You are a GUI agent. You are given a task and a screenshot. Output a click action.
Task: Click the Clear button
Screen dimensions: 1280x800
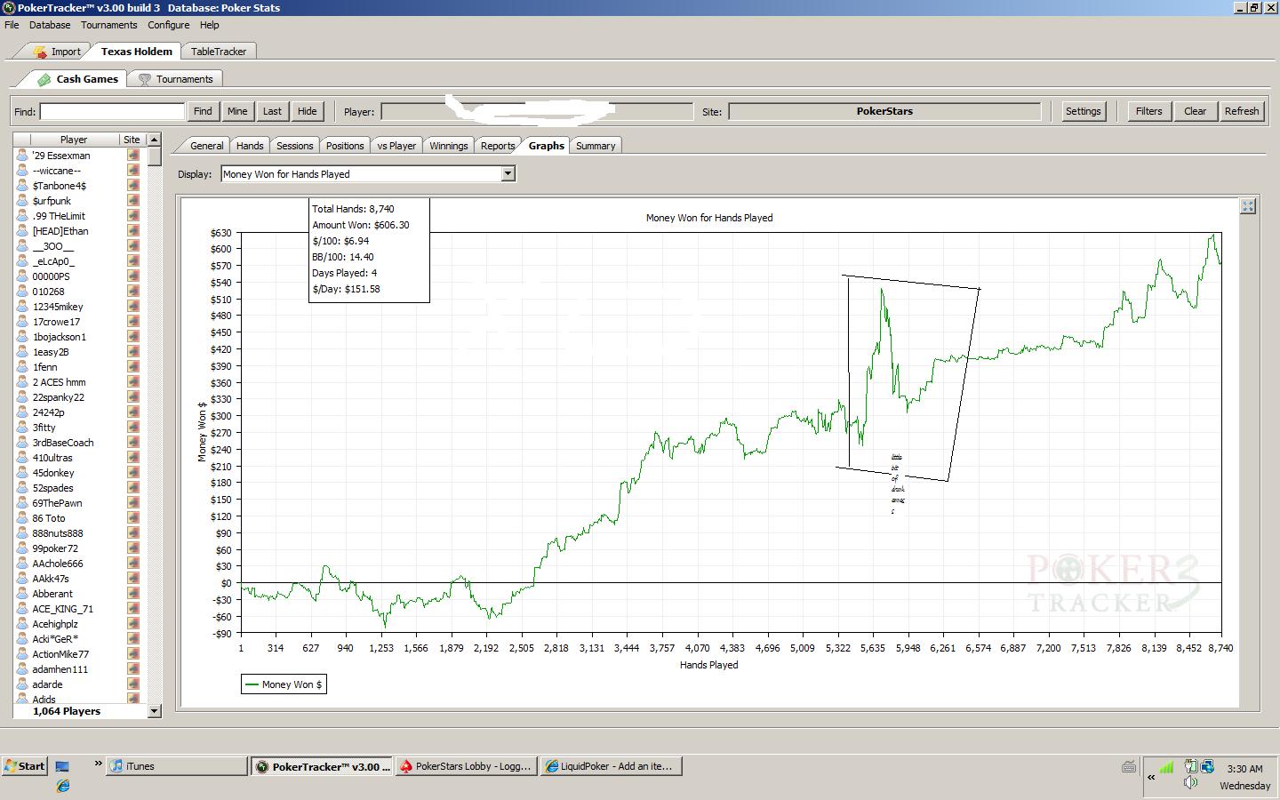pyautogui.click(x=1195, y=111)
